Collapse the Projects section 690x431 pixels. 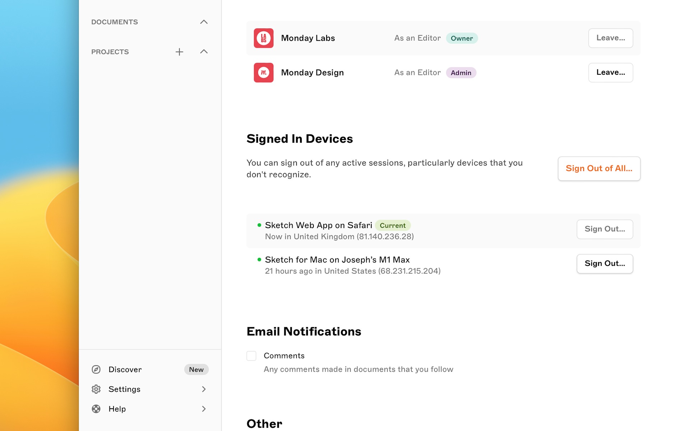click(204, 52)
